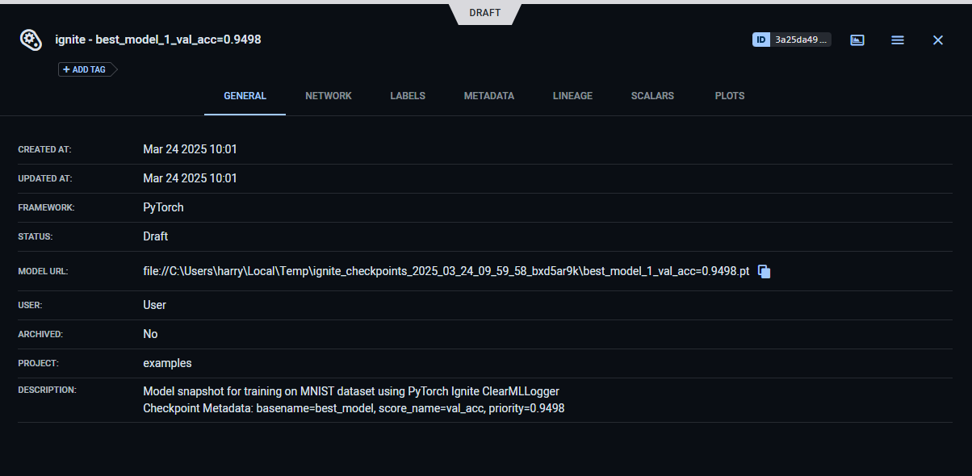Viewport: 972px width, 476px height.
Task: Click the model details panel icon
Action: (857, 40)
